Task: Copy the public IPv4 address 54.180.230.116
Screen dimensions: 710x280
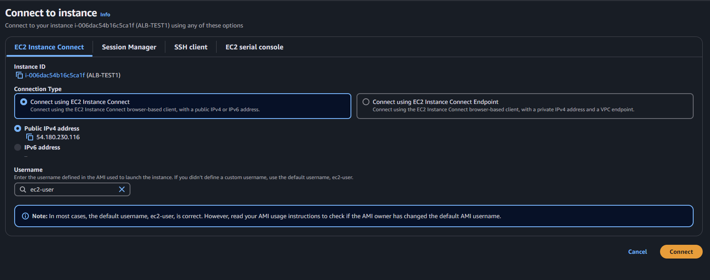Action: pyautogui.click(x=30, y=137)
